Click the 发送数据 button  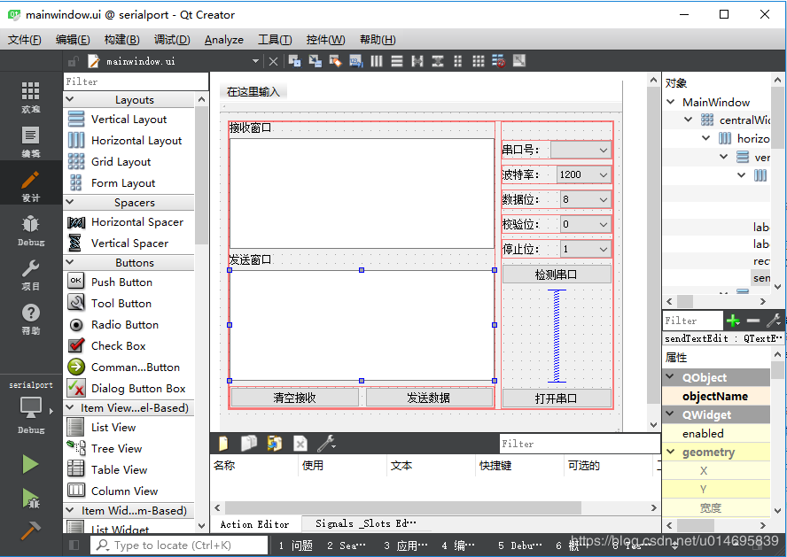pyautogui.click(x=429, y=398)
